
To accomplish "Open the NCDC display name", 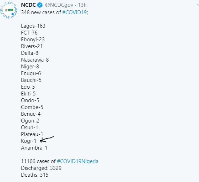I will pyautogui.click(x=28, y=5).
